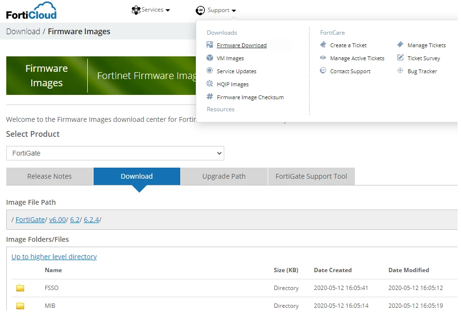Click the Service Updates icon
461x316 pixels.
210,70
